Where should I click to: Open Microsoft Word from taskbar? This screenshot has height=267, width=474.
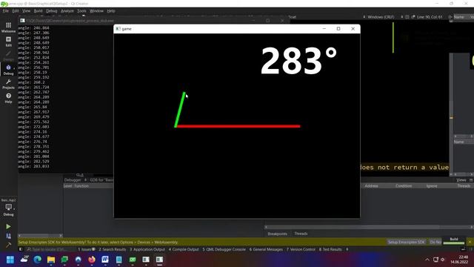click(105, 260)
